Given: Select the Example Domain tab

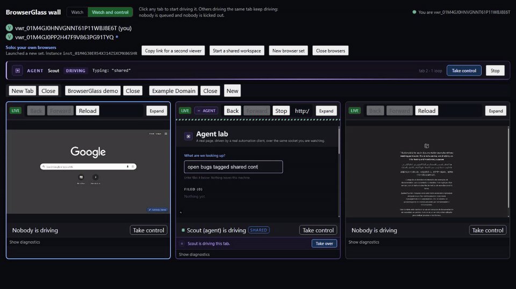Looking at the screenshot, I should 174,91.
